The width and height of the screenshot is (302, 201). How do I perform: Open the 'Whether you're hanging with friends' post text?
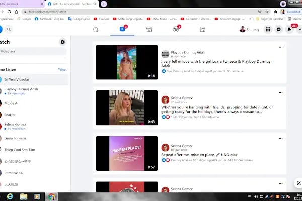[217, 109]
